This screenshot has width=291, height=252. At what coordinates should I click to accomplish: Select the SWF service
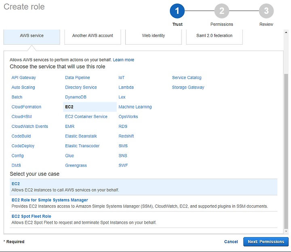[x=123, y=165]
